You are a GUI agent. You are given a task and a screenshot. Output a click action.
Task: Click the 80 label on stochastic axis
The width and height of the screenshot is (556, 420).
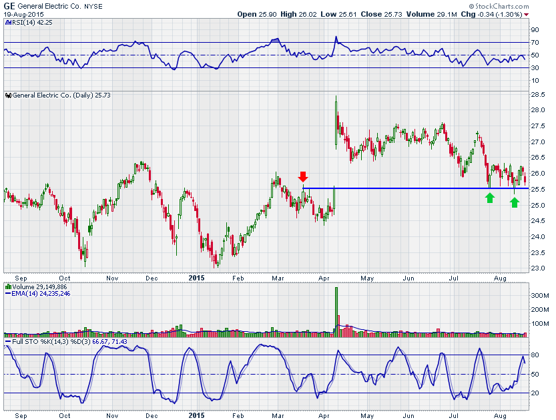coord(535,355)
